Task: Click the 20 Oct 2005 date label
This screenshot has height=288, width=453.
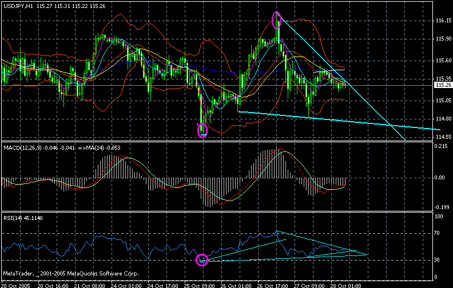Action: 15,286
